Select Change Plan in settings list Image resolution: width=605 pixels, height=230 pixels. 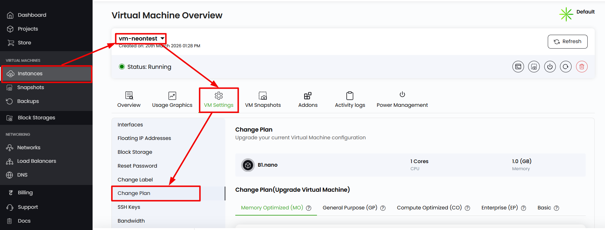tap(134, 193)
